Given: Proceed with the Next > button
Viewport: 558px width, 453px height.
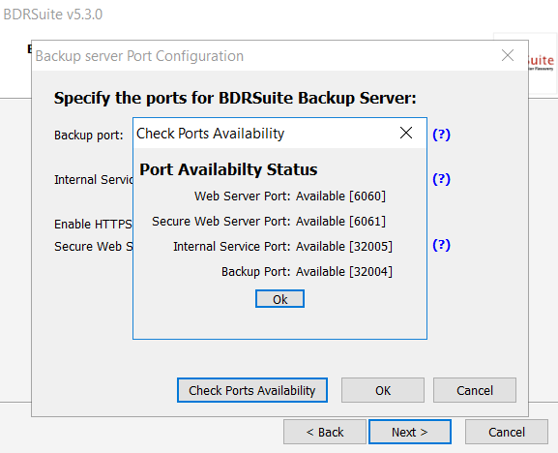Looking at the screenshot, I should (x=410, y=432).
